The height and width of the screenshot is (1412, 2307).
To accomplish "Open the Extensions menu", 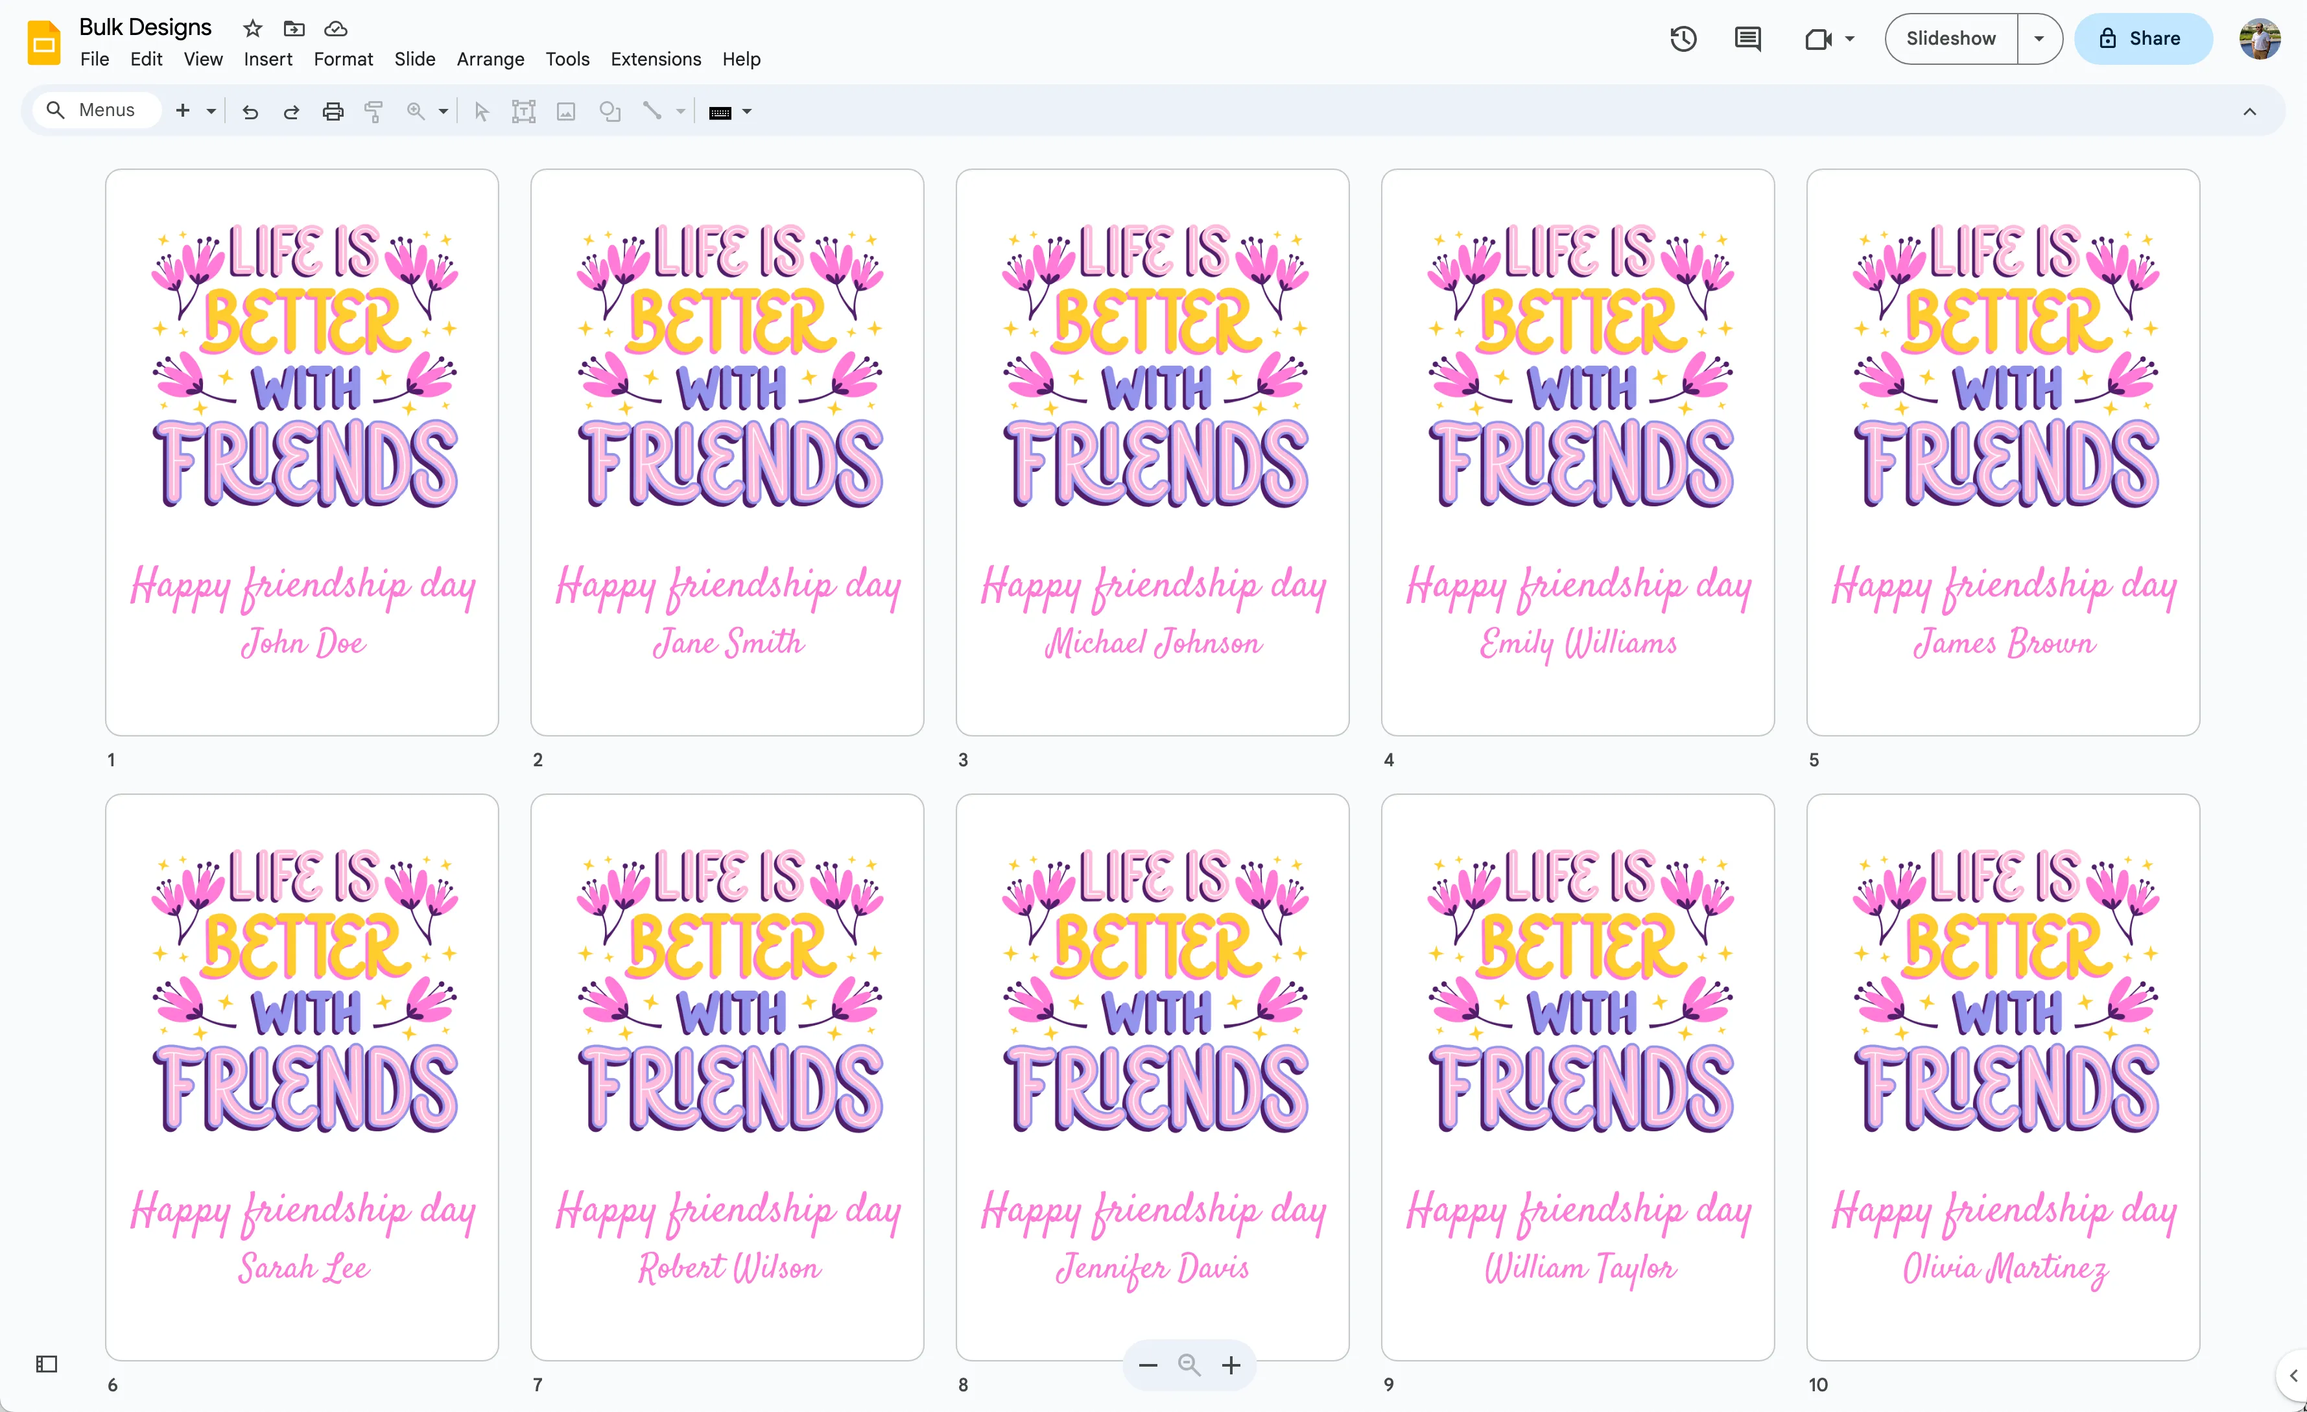I will pyautogui.click(x=656, y=58).
